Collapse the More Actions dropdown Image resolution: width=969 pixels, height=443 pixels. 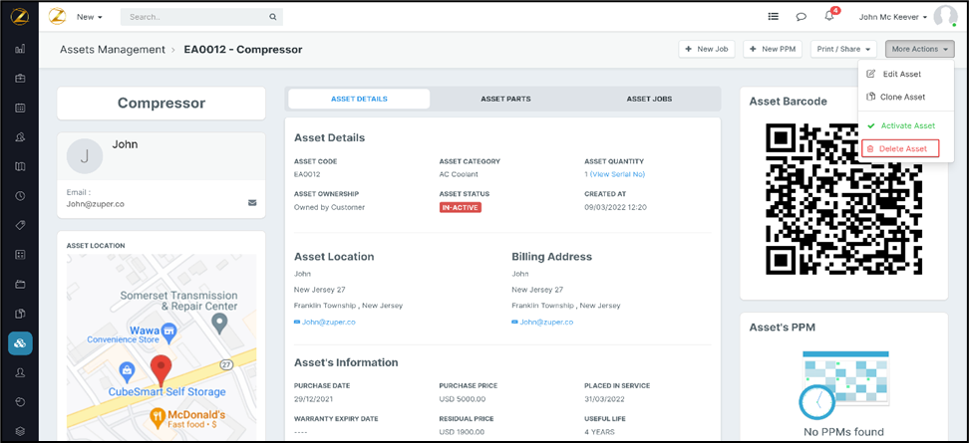tap(919, 49)
